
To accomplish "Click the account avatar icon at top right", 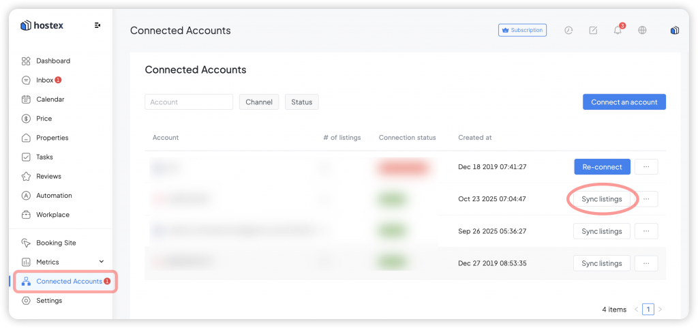I will click(x=674, y=30).
